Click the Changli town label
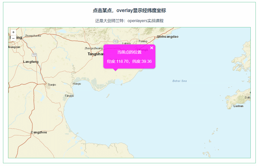Image resolution: width=257 pixels, height=166 pixels. click(x=142, y=49)
